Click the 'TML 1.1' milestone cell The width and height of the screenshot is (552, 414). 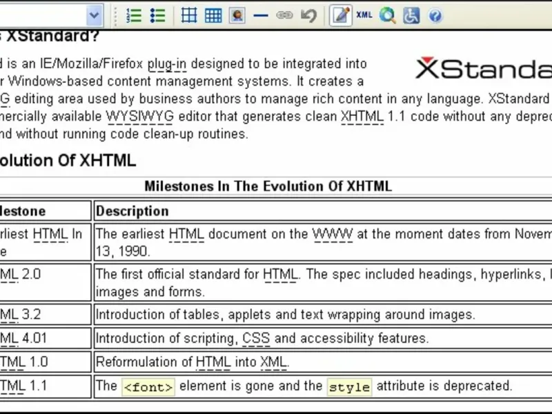click(x=45, y=386)
